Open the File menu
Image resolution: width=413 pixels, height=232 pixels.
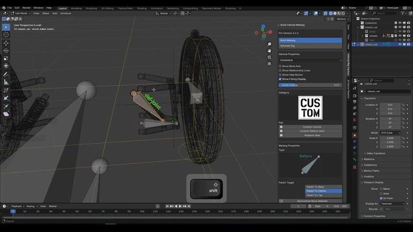pyautogui.click(x=10, y=8)
